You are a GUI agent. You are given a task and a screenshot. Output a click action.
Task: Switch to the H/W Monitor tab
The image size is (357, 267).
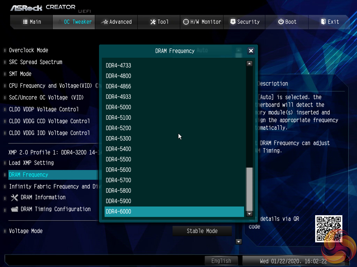pos(202,22)
